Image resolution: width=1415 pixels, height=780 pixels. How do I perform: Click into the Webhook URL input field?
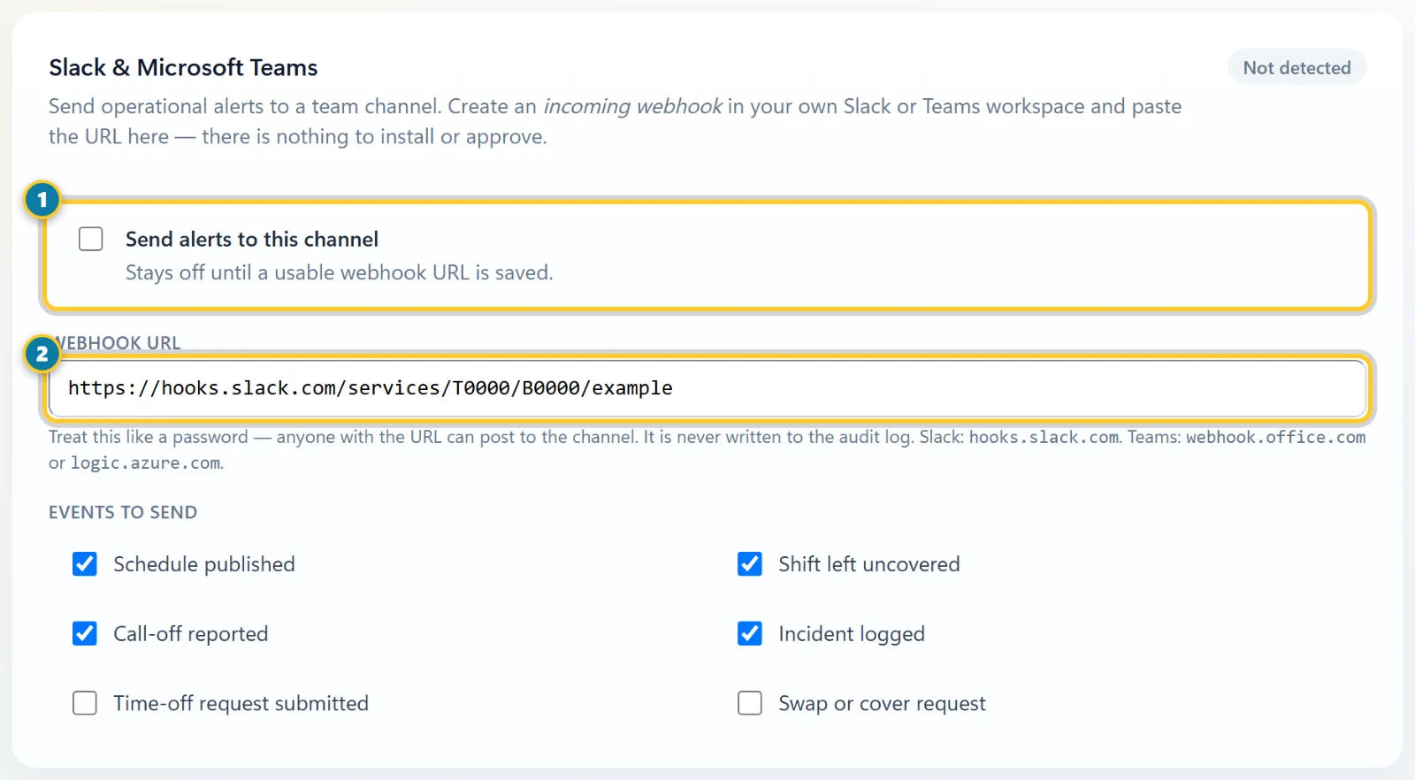click(707, 388)
